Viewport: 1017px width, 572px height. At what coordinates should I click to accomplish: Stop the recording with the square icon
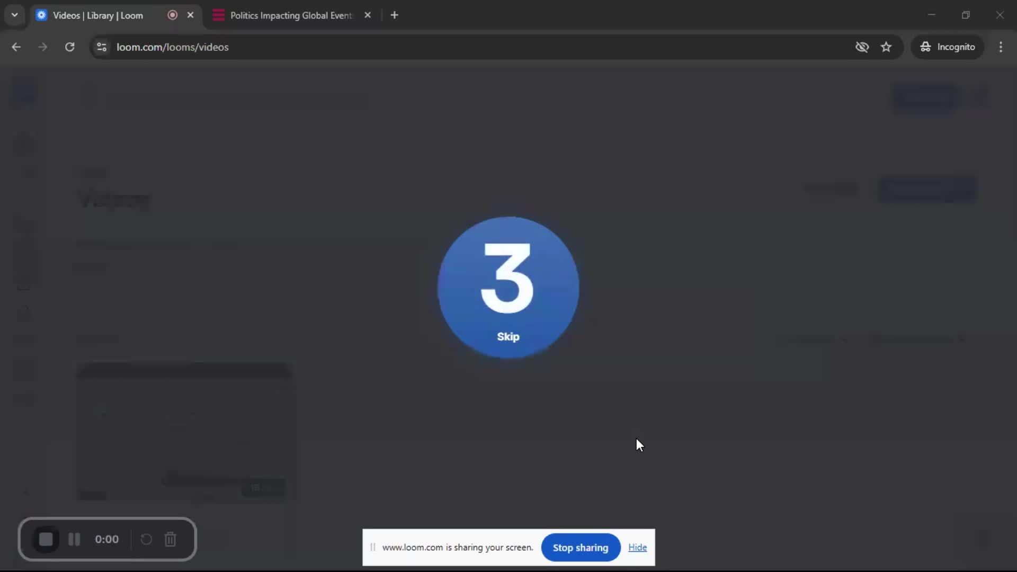click(46, 539)
